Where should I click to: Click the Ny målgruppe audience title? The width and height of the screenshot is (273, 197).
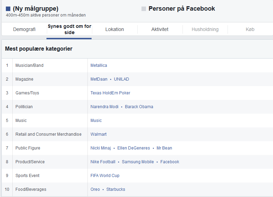click(x=35, y=9)
